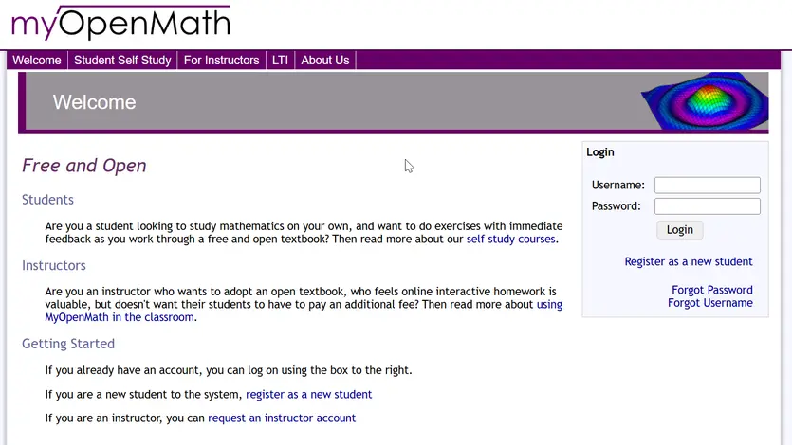Go to the Student Self Study tab
The width and height of the screenshot is (792, 445).
coord(122,60)
